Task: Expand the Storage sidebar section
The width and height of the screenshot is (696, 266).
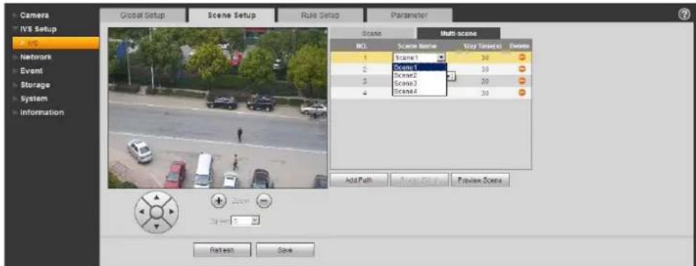Action: click(x=35, y=84)
